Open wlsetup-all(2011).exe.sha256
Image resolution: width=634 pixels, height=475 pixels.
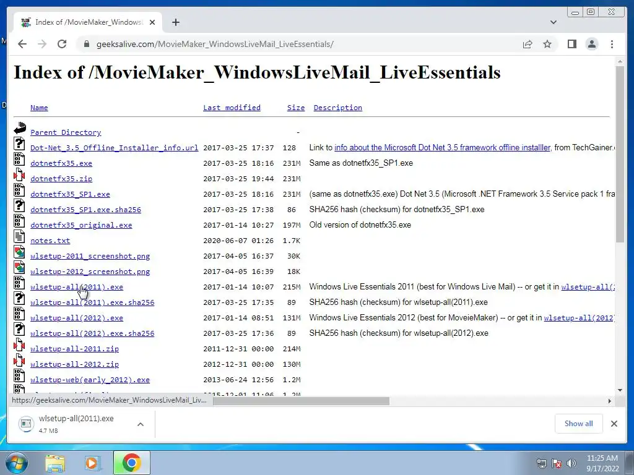92,302
